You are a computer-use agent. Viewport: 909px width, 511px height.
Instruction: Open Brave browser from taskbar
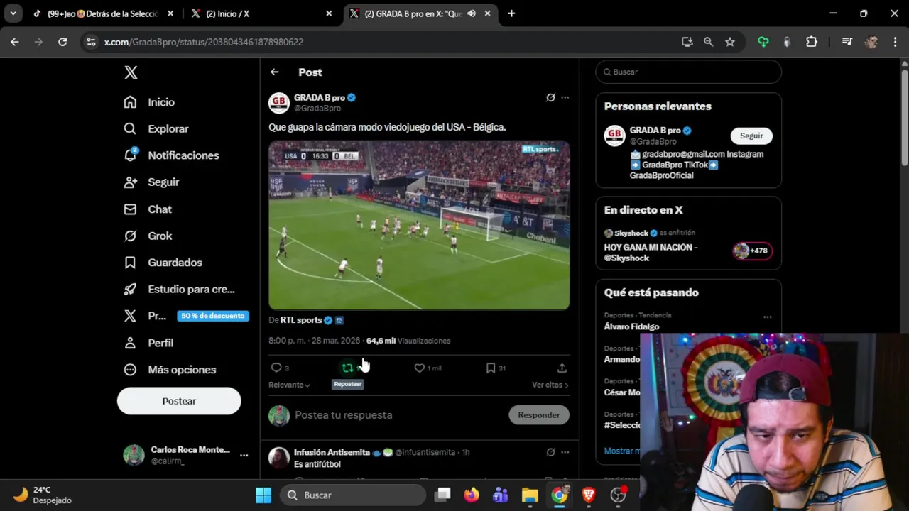[x=589, y=495]
